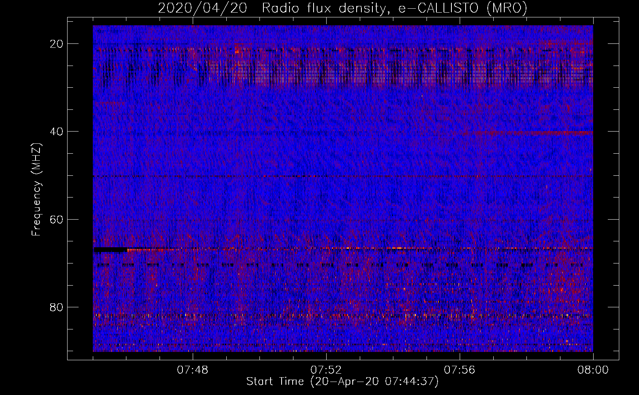Viewport: 639px width, 395px height.
Task: Click the 'Frequency (MHZ)' axis label
Action: point(36,190)
